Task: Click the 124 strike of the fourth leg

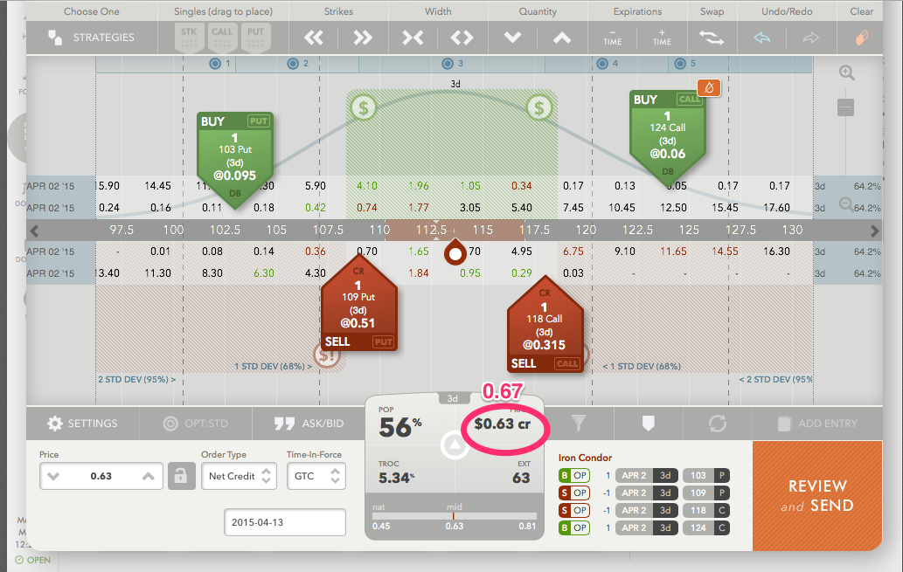Action: [698, 527]
